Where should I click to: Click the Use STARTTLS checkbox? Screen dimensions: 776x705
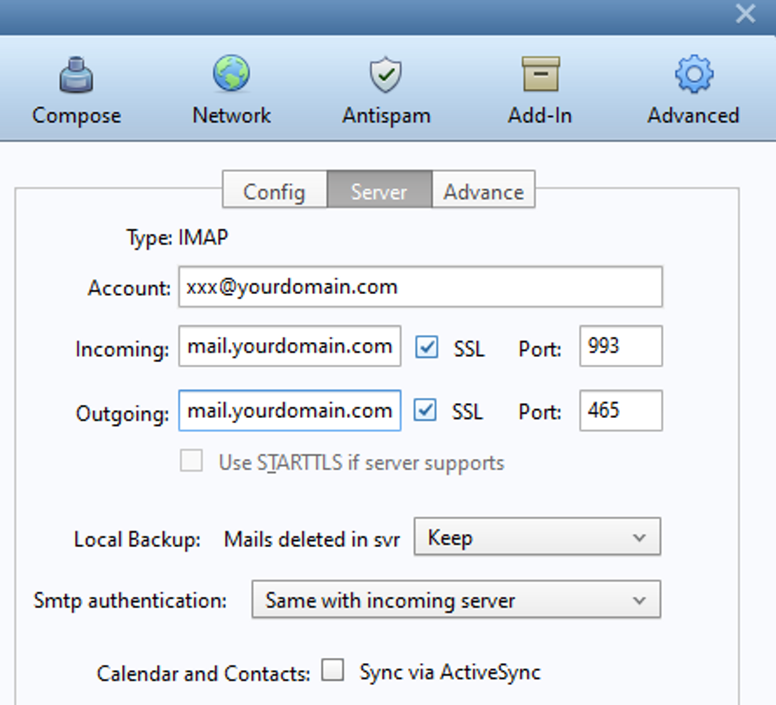pos(192,461)
